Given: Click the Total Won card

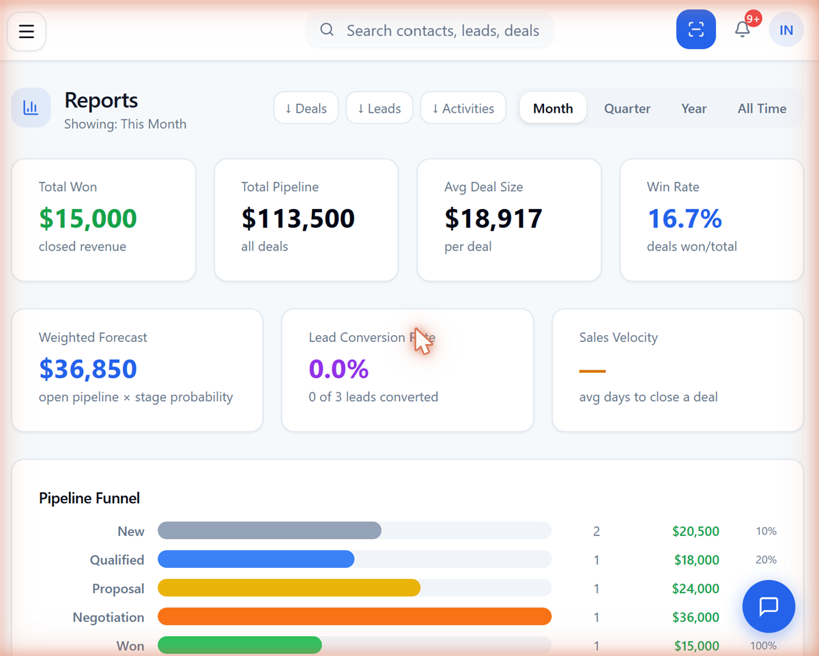Looking at the screenshot, I should (x=104, y=220).
